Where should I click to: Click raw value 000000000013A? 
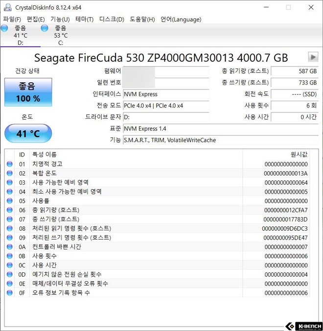[x=286, y=174]
